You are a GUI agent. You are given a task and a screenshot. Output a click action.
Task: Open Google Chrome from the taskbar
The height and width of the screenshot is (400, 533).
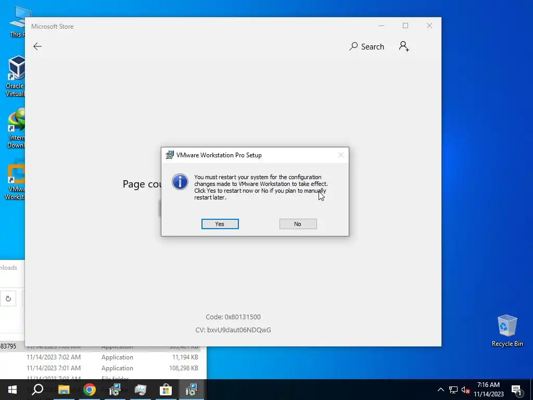(90, 390)
